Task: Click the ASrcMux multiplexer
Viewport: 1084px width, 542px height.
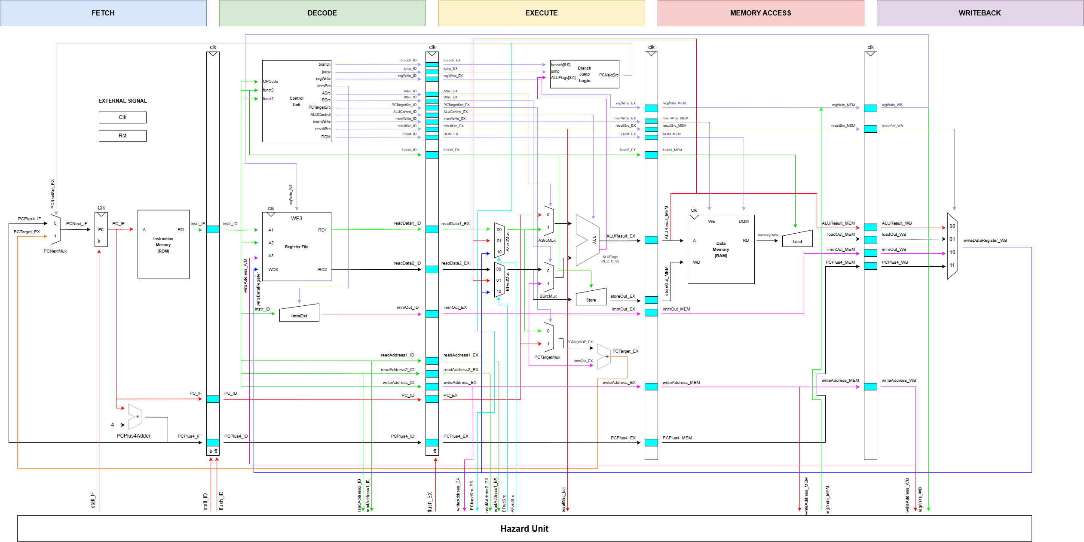Action: pos(548,221)
